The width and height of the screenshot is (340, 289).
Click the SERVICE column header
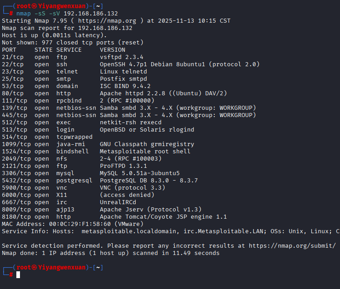pos(69,50)
